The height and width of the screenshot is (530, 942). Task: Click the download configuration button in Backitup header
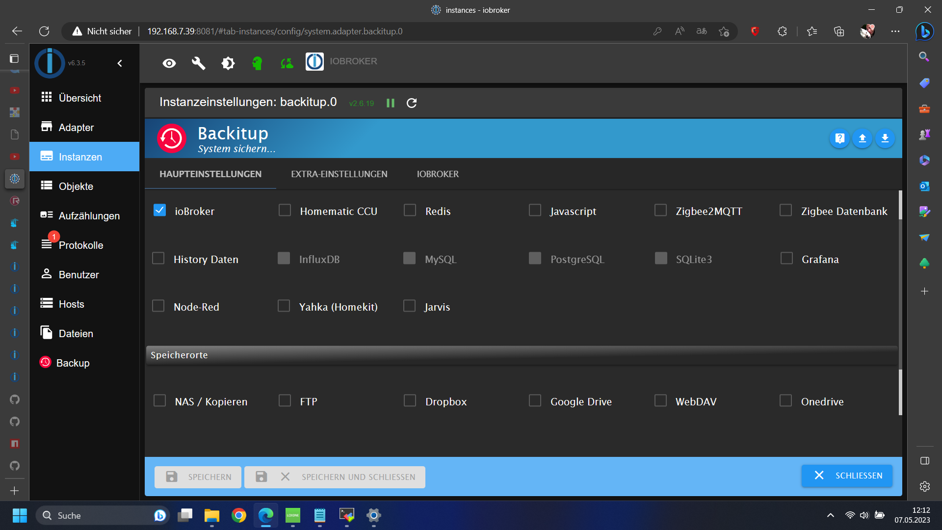pos(885,138)
